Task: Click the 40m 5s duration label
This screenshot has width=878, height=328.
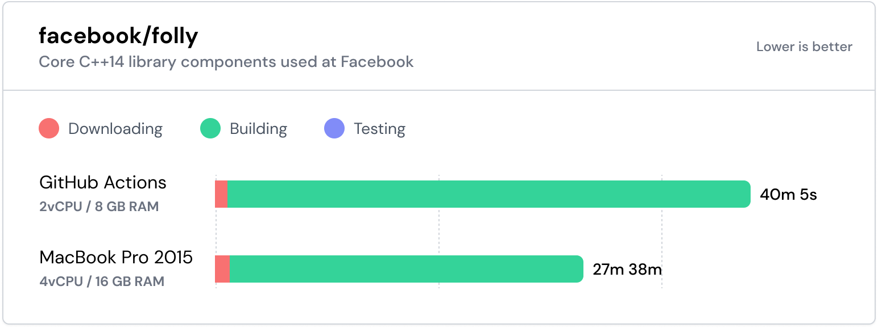Action: [788, 195]
